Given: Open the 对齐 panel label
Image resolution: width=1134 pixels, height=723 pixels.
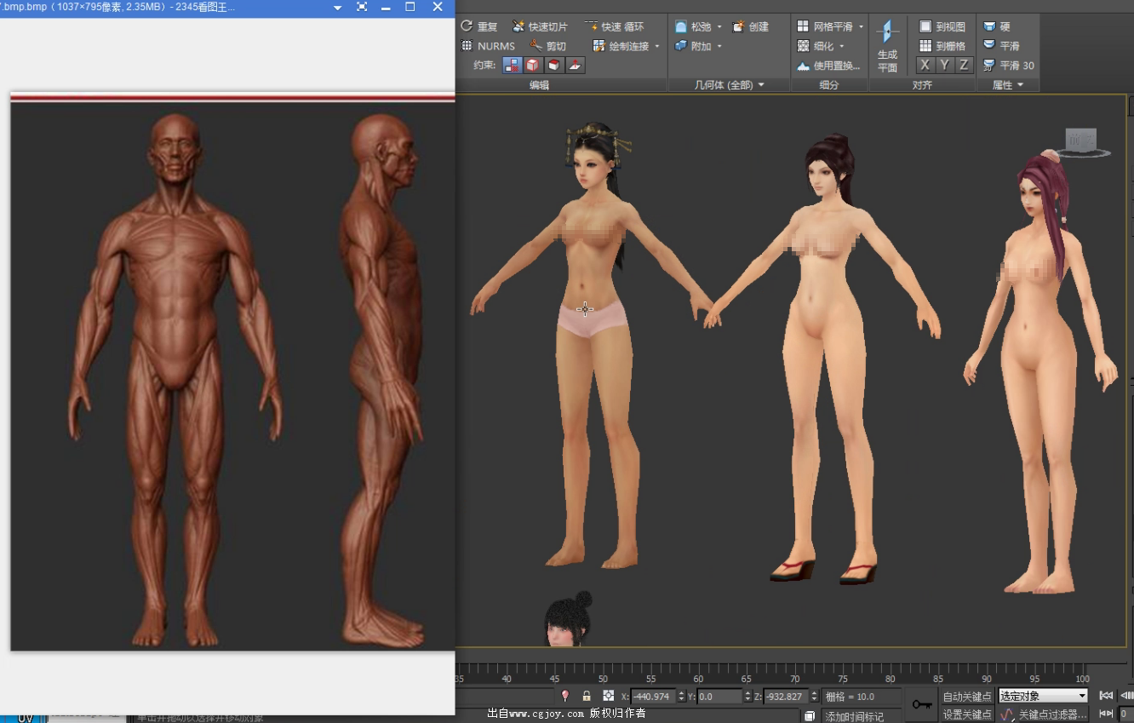Looking at the screenshot, I should click(x=922, y=85).
